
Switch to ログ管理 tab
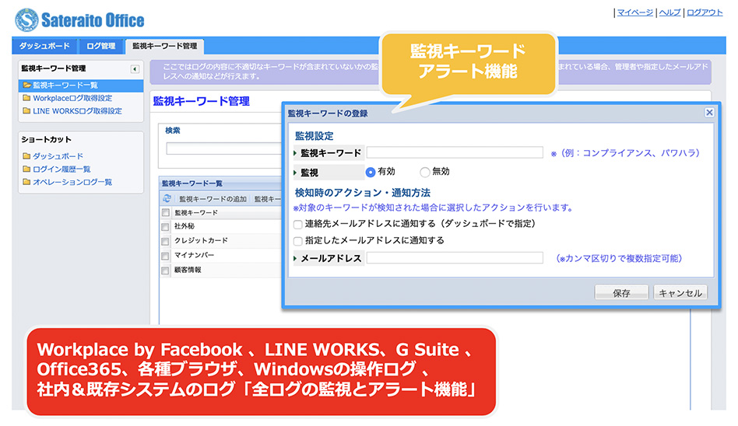(x=100, y=46)
